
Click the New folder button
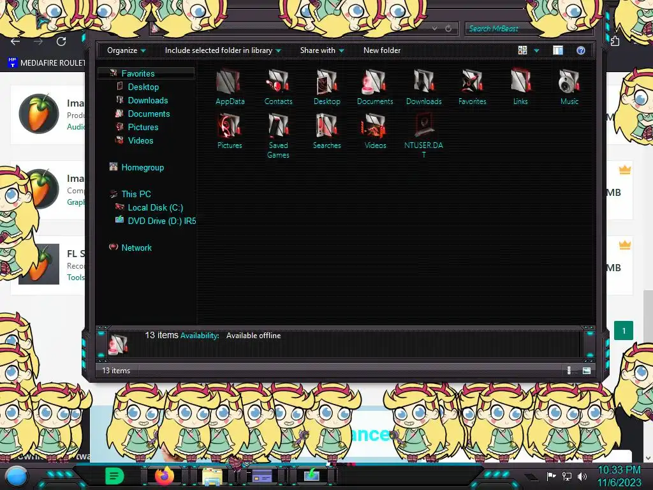382,50
